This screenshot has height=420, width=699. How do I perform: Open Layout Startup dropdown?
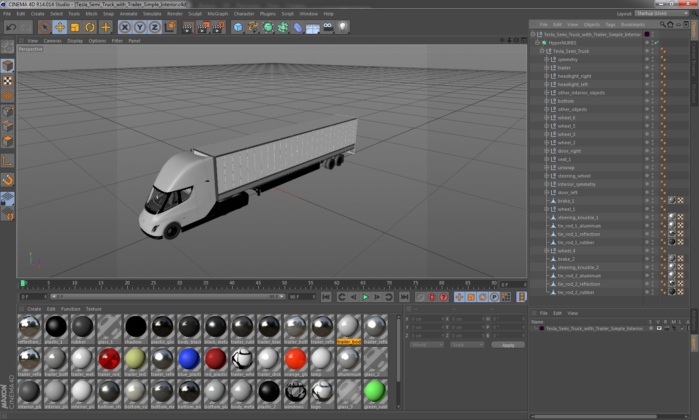point(662,13)
